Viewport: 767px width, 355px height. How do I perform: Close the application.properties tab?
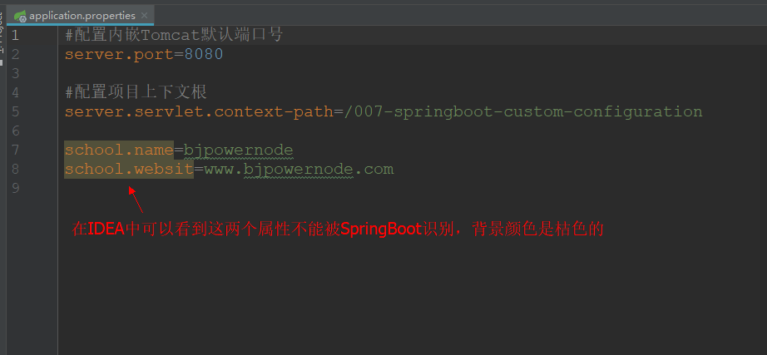pyautogui.click(x=144, y=16)
